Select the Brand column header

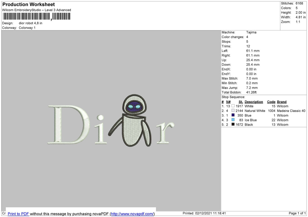[282, 102]
